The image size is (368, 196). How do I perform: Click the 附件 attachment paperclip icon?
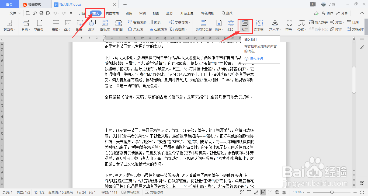[x=336, y=29]
